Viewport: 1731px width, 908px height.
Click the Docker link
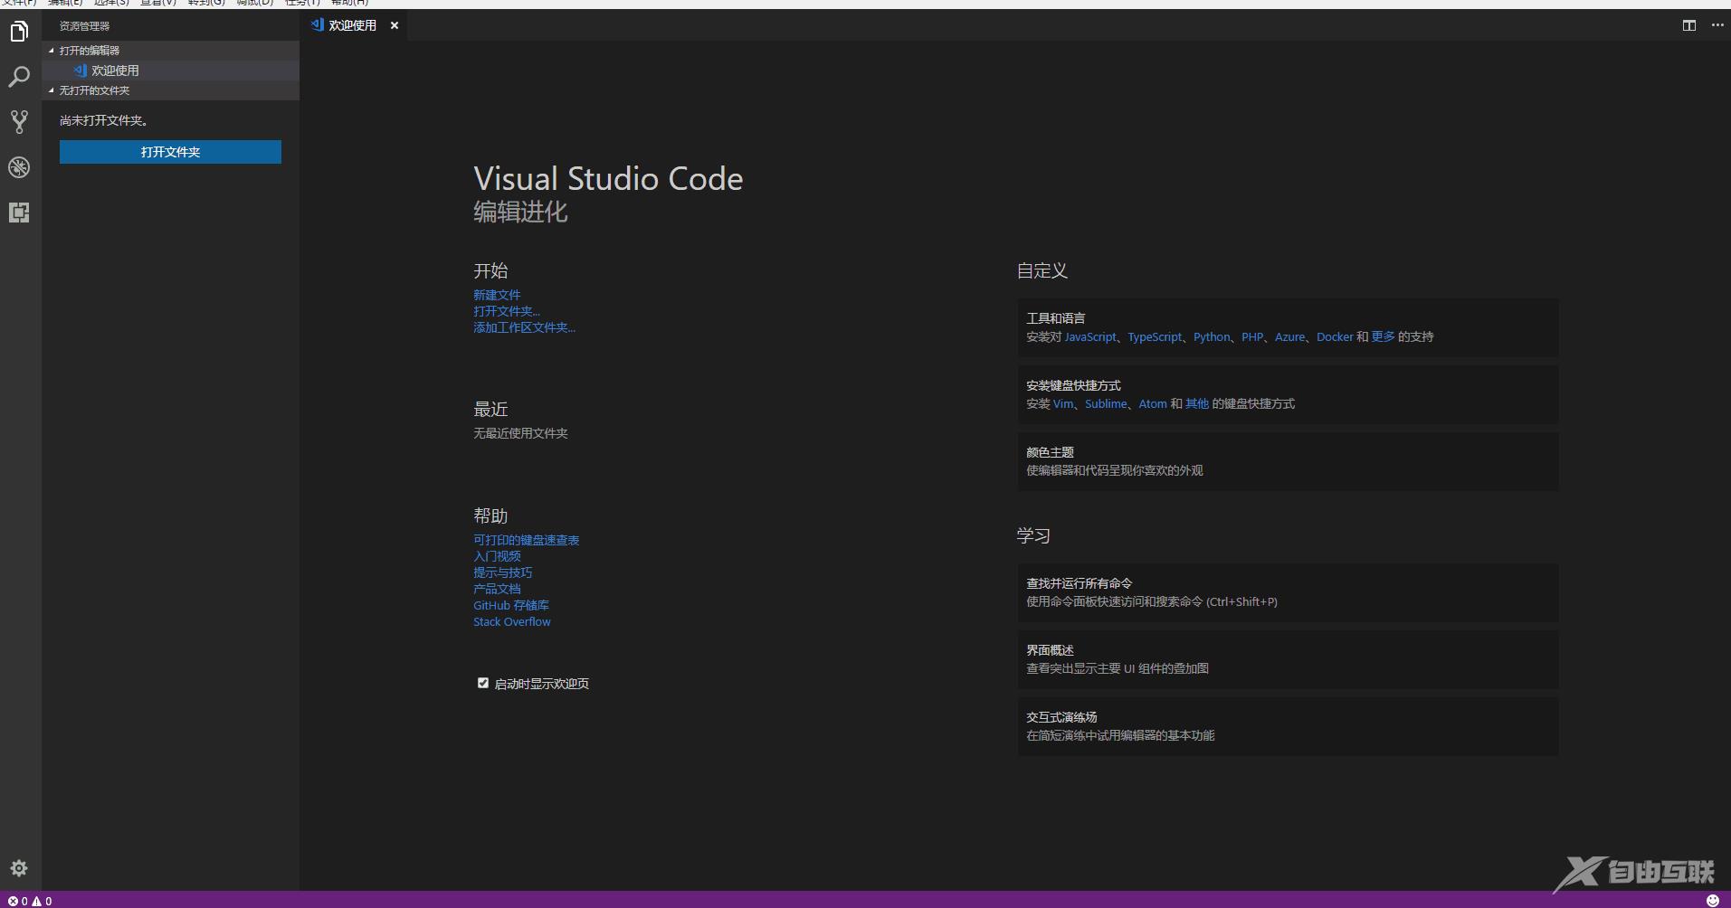(1335, 336)
